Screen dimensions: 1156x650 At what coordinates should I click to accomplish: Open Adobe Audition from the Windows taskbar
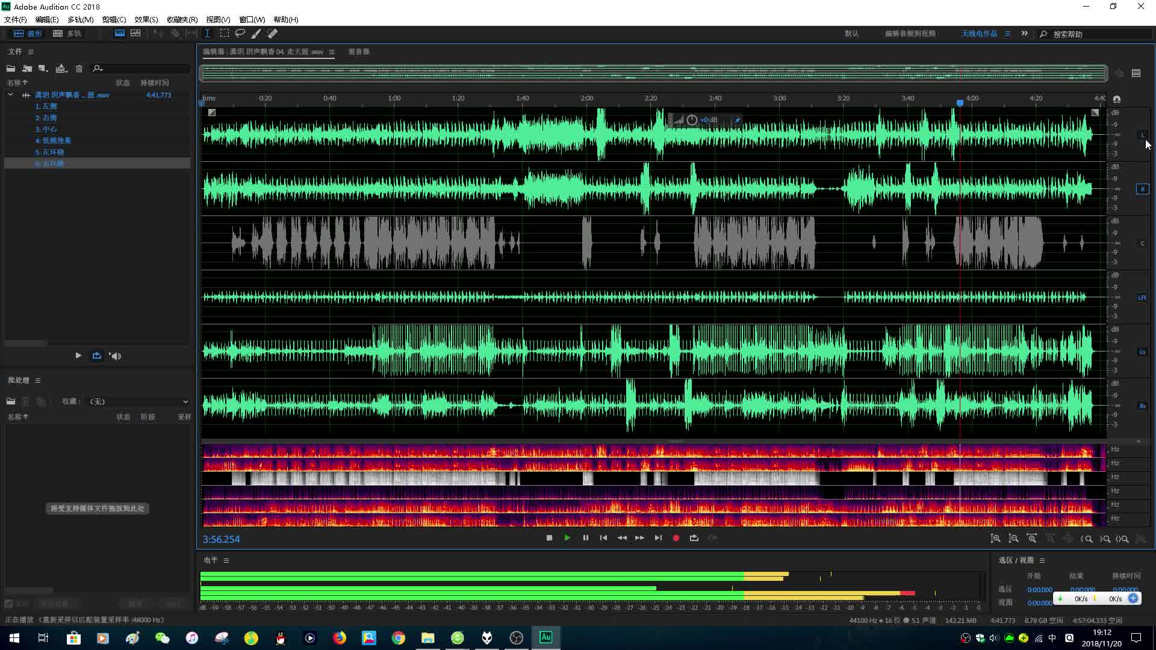[545, 637]
